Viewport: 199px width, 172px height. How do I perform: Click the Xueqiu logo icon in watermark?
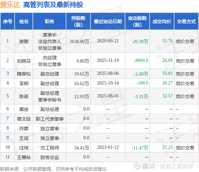pyautogui.click(x=137, y=166)
